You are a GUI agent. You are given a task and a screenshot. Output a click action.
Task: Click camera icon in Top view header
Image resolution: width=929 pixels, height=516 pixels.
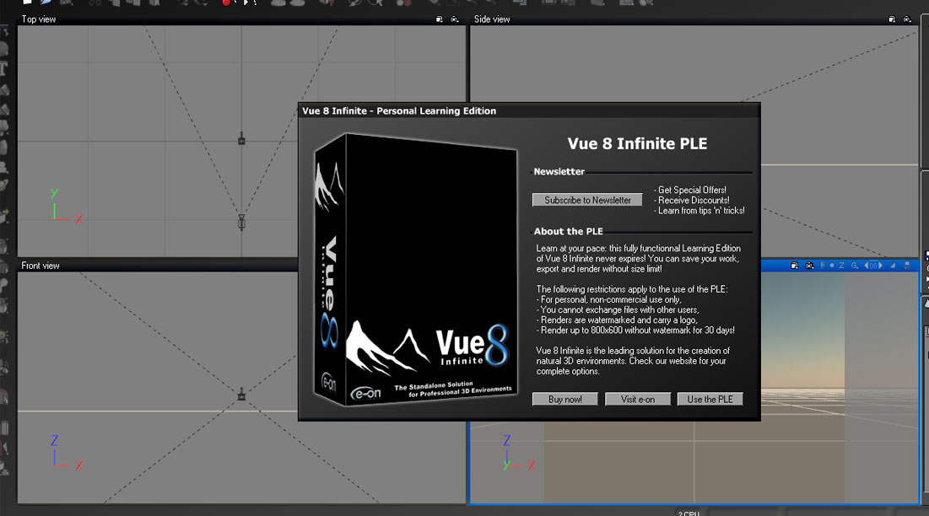tap(455, 19)
